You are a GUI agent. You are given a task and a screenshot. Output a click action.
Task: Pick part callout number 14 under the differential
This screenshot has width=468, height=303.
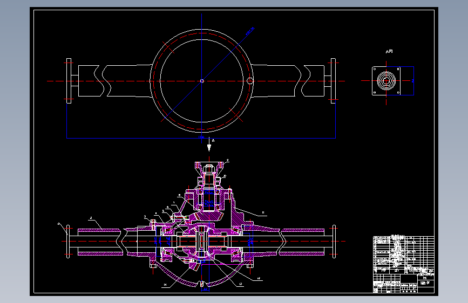click(x=165, y=285)
